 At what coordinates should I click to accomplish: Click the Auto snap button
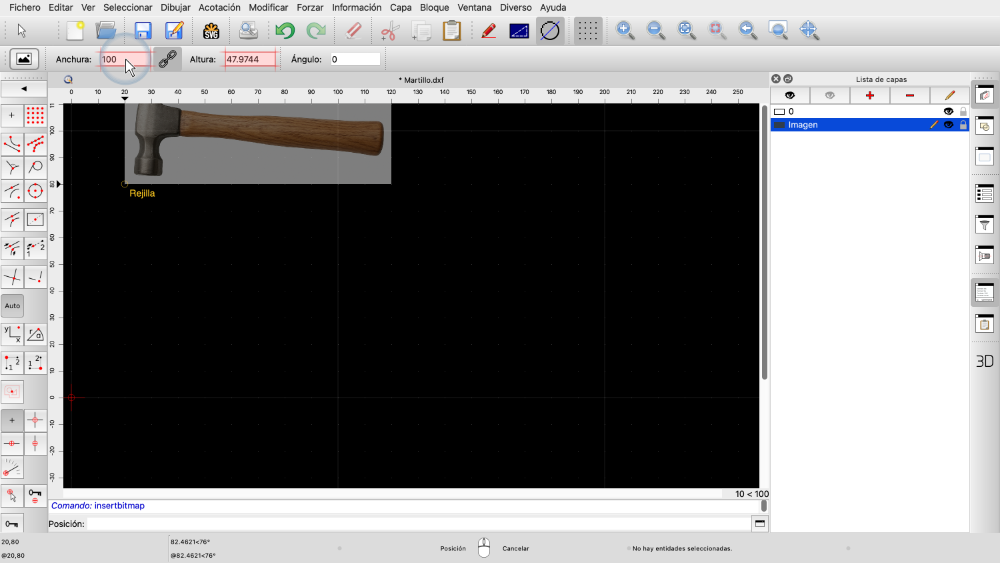(x=13, y=306)
